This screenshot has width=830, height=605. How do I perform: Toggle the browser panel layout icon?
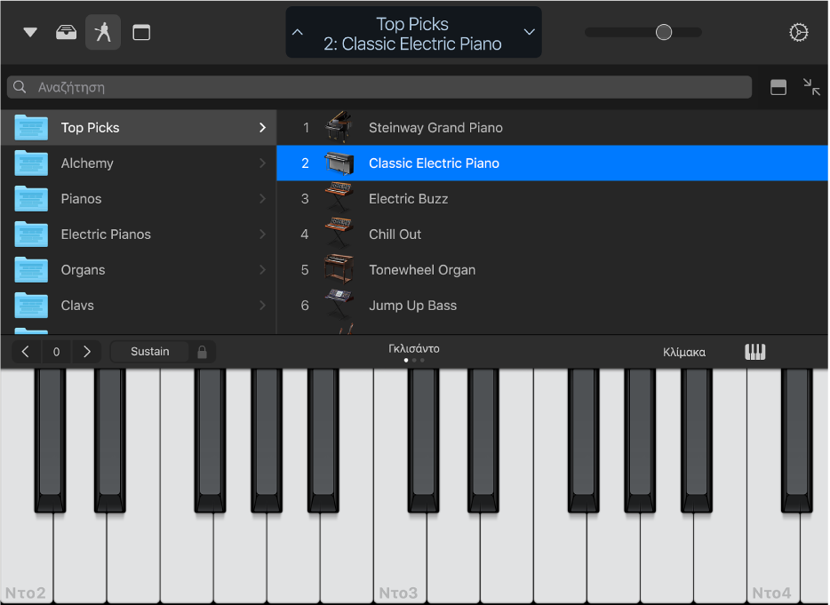pos(778,87)
